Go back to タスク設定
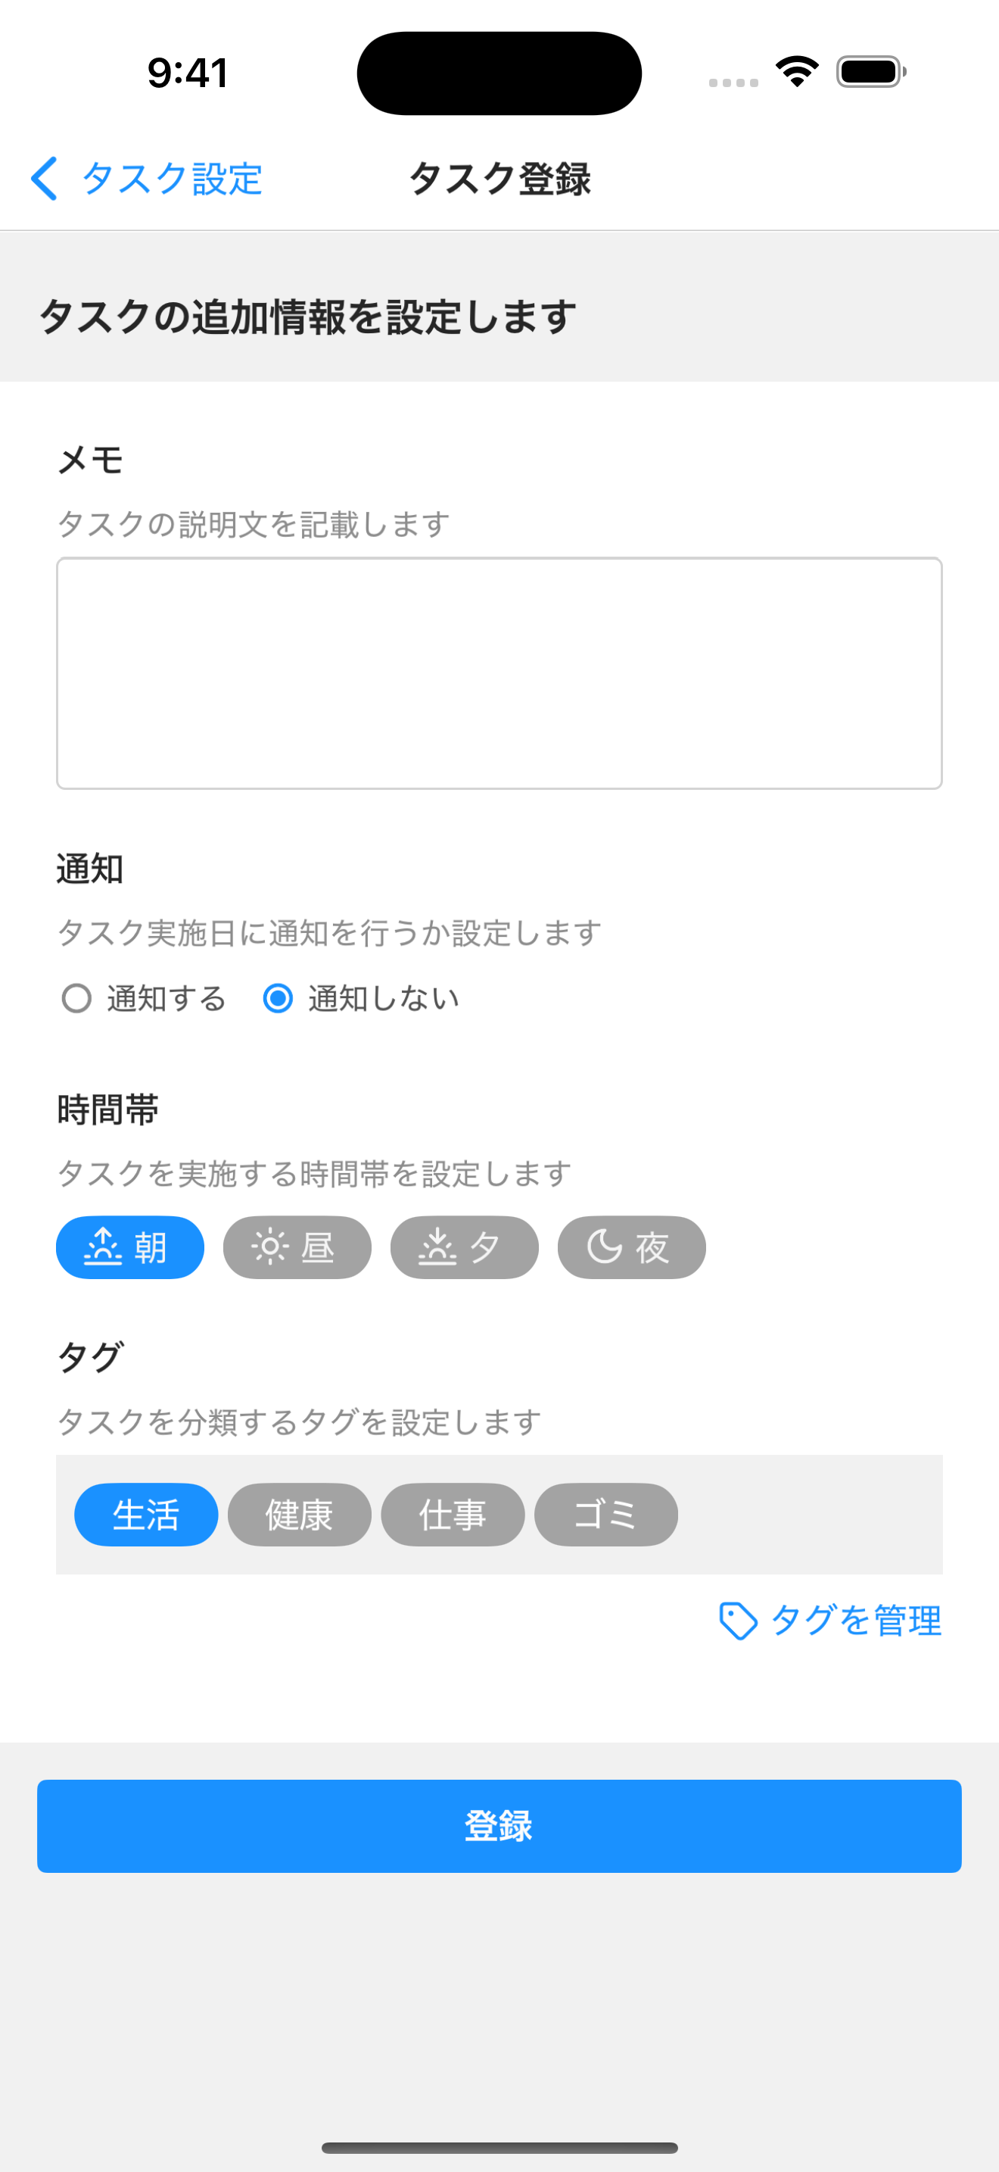 pyautogui.click(x=171, y=179)
